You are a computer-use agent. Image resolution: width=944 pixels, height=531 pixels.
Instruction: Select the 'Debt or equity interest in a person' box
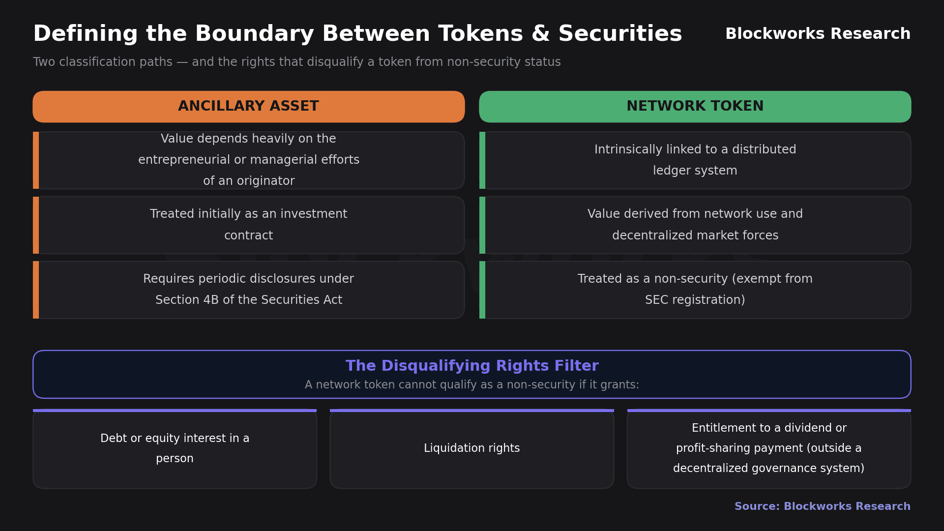coord(175,449)
